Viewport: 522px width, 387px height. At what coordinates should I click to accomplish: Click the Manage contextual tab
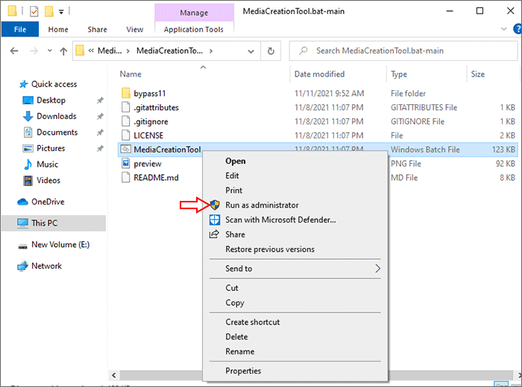coord(194,13)
